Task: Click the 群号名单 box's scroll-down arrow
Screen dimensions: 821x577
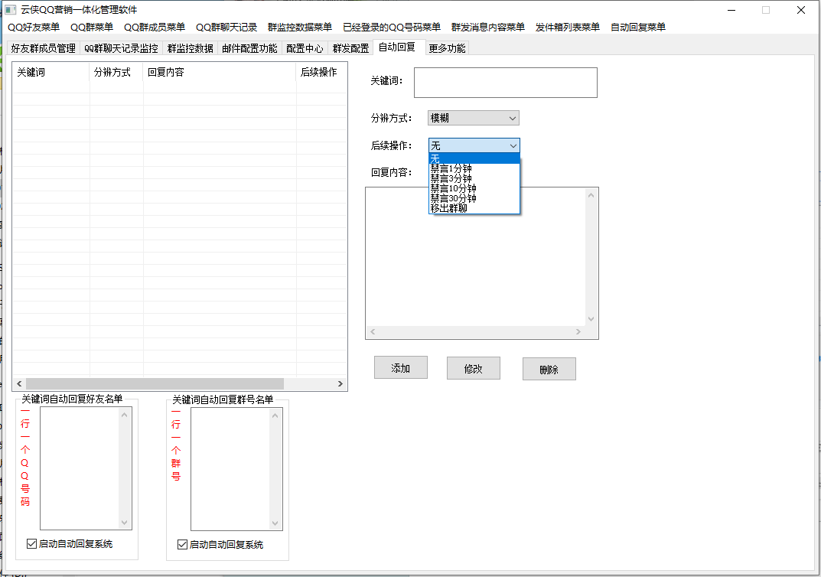Action: [x=275, y=523]
